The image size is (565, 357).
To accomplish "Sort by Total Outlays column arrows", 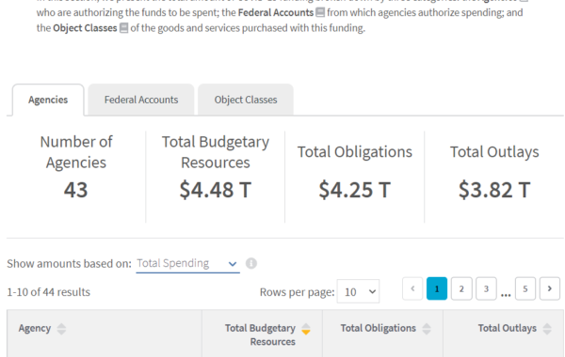I will pyautogui.click(x=547, y=329).
